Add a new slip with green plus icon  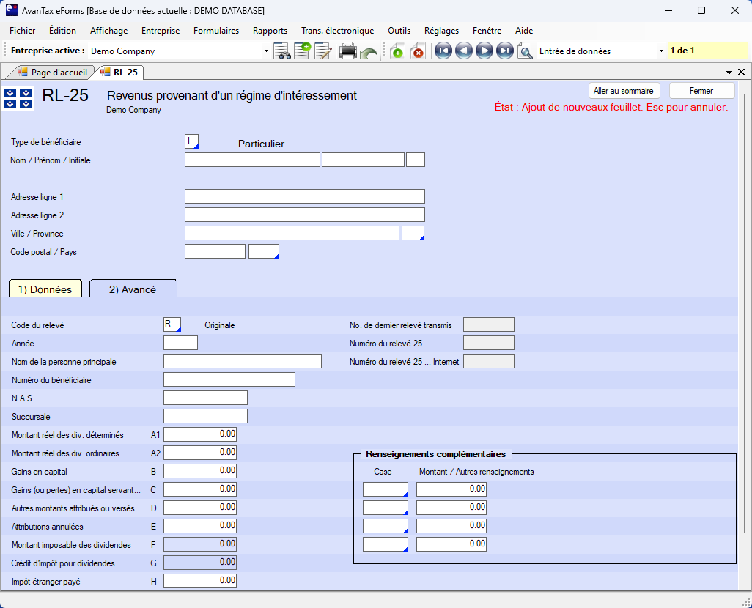[x=397, y=51]
